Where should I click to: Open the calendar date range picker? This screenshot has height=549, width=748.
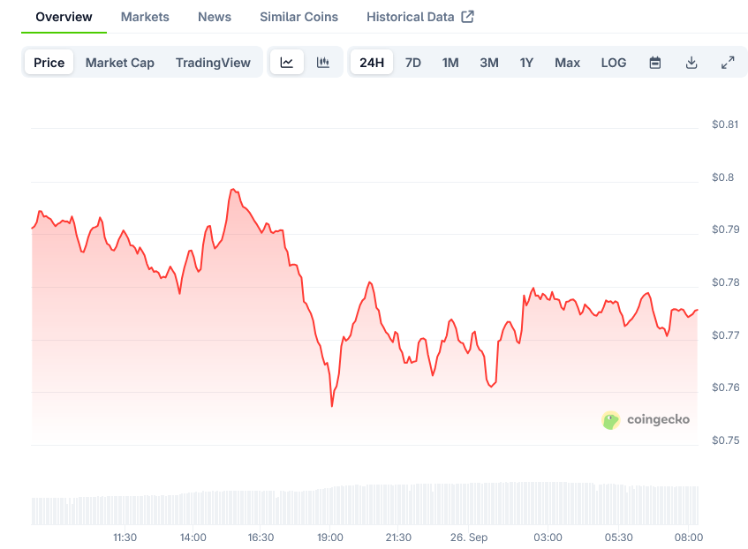[655, 63]
